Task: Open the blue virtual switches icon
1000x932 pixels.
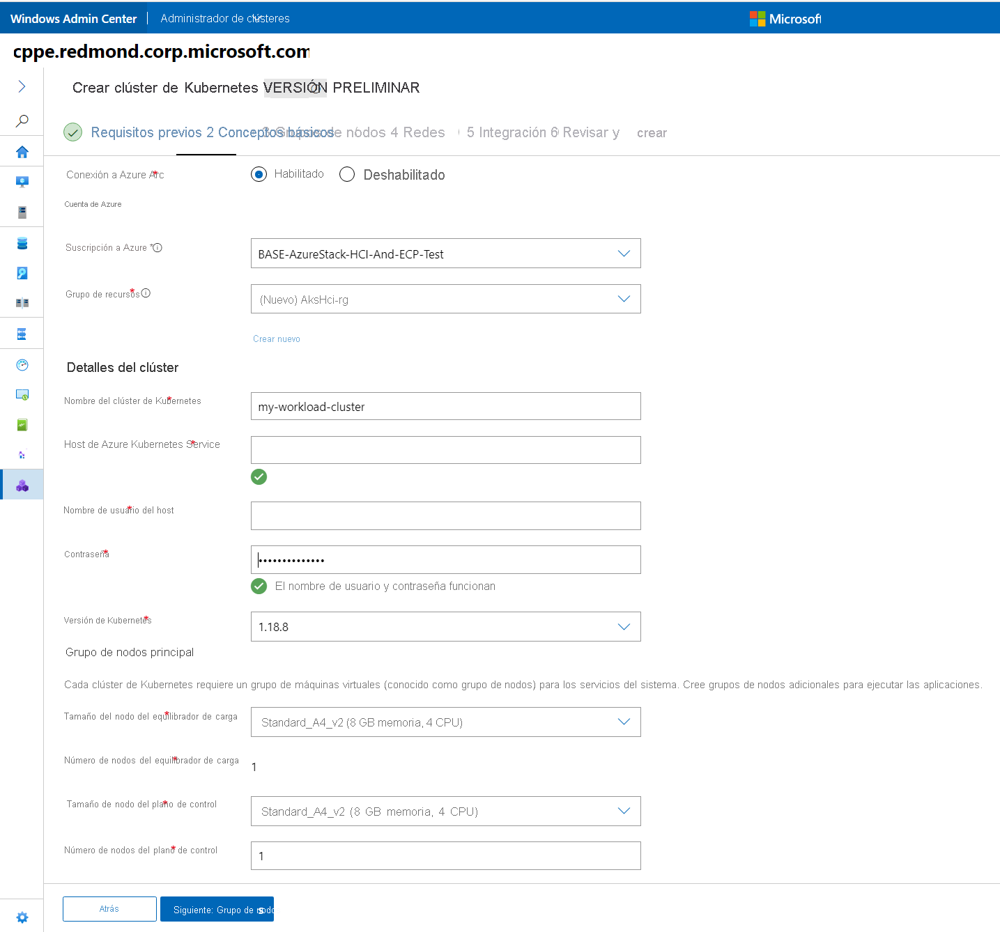Action: [x=22, y=334]
